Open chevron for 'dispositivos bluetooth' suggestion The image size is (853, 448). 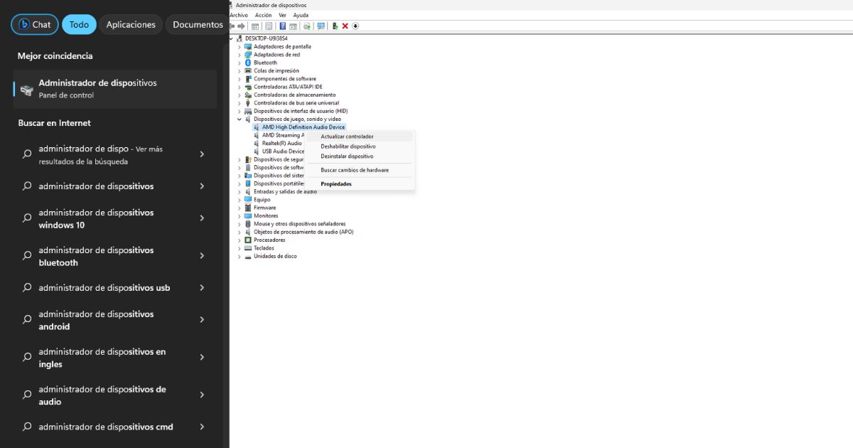click(202, 256)
